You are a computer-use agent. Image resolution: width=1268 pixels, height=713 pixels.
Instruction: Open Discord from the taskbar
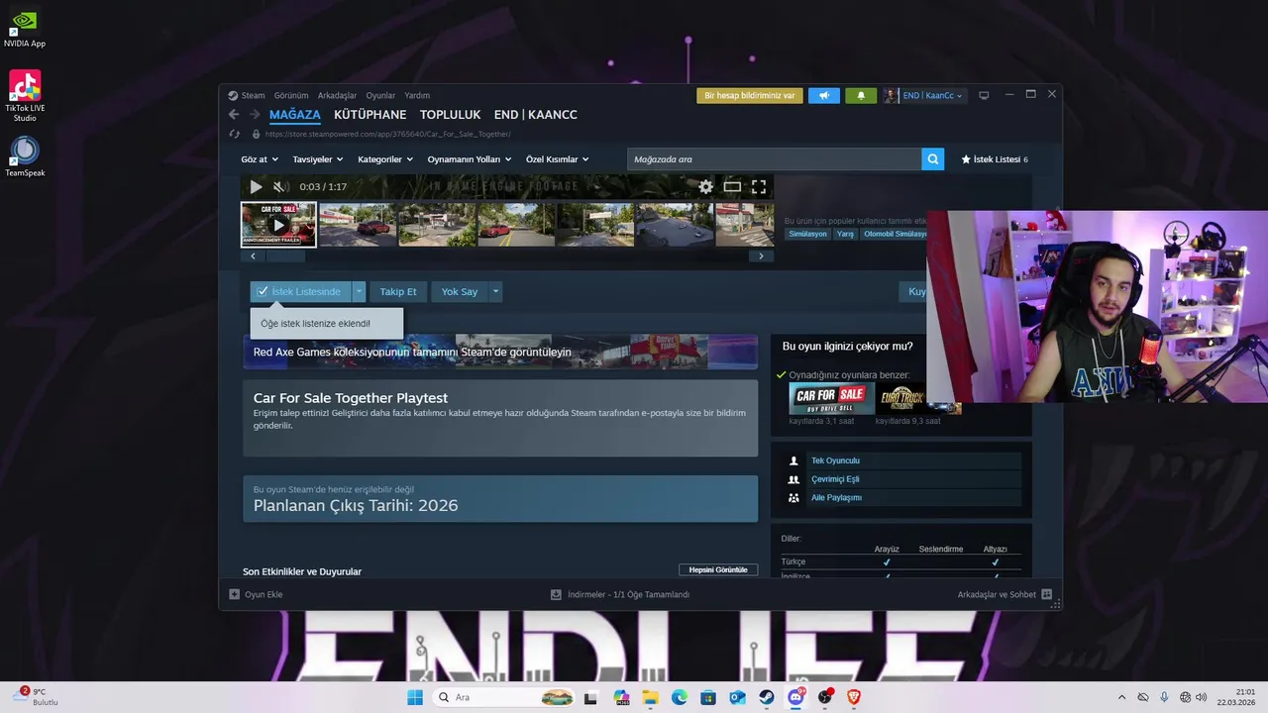tap(795, 697)
